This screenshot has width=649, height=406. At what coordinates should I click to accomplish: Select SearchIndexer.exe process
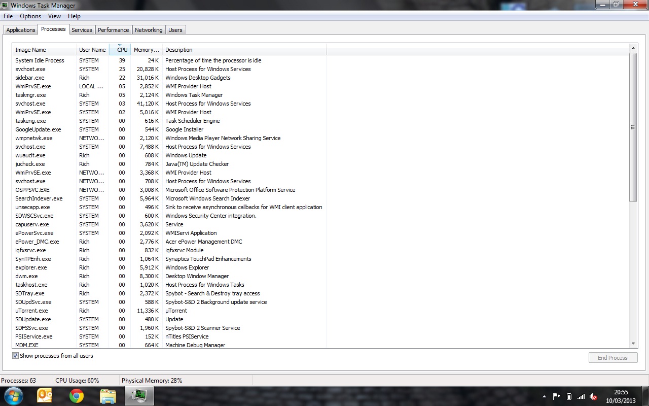click(x=169, y=198)
